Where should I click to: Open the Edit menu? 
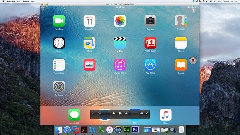tap(19, 1)
